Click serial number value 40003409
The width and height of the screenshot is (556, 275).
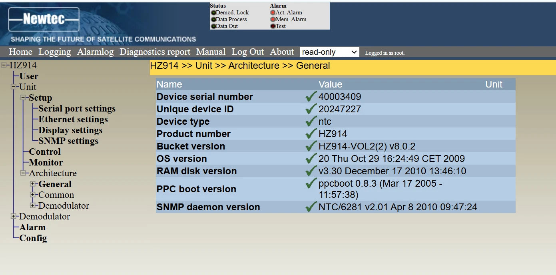(340, 97)
